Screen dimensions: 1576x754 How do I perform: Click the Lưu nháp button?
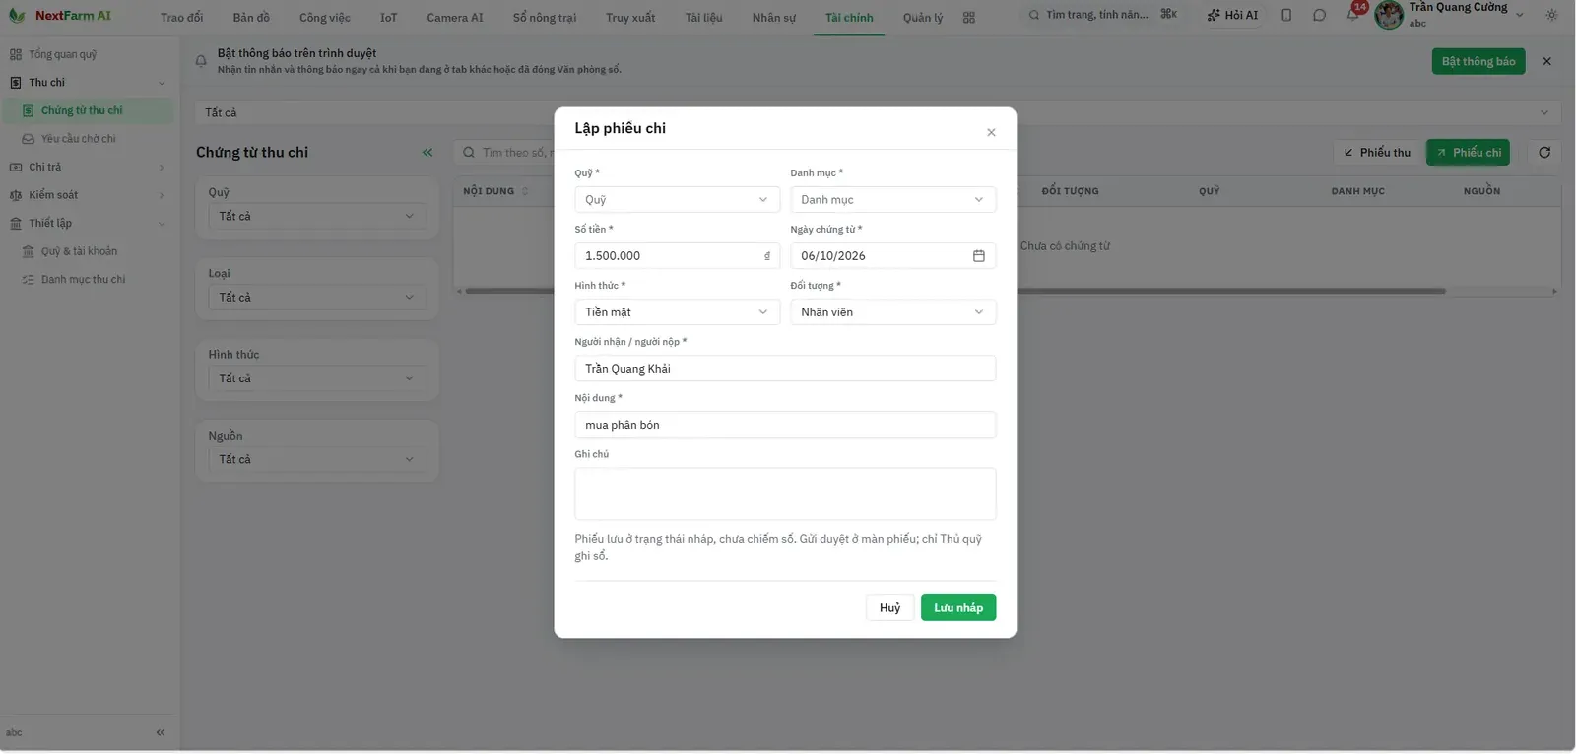click(x=958, y=608)
